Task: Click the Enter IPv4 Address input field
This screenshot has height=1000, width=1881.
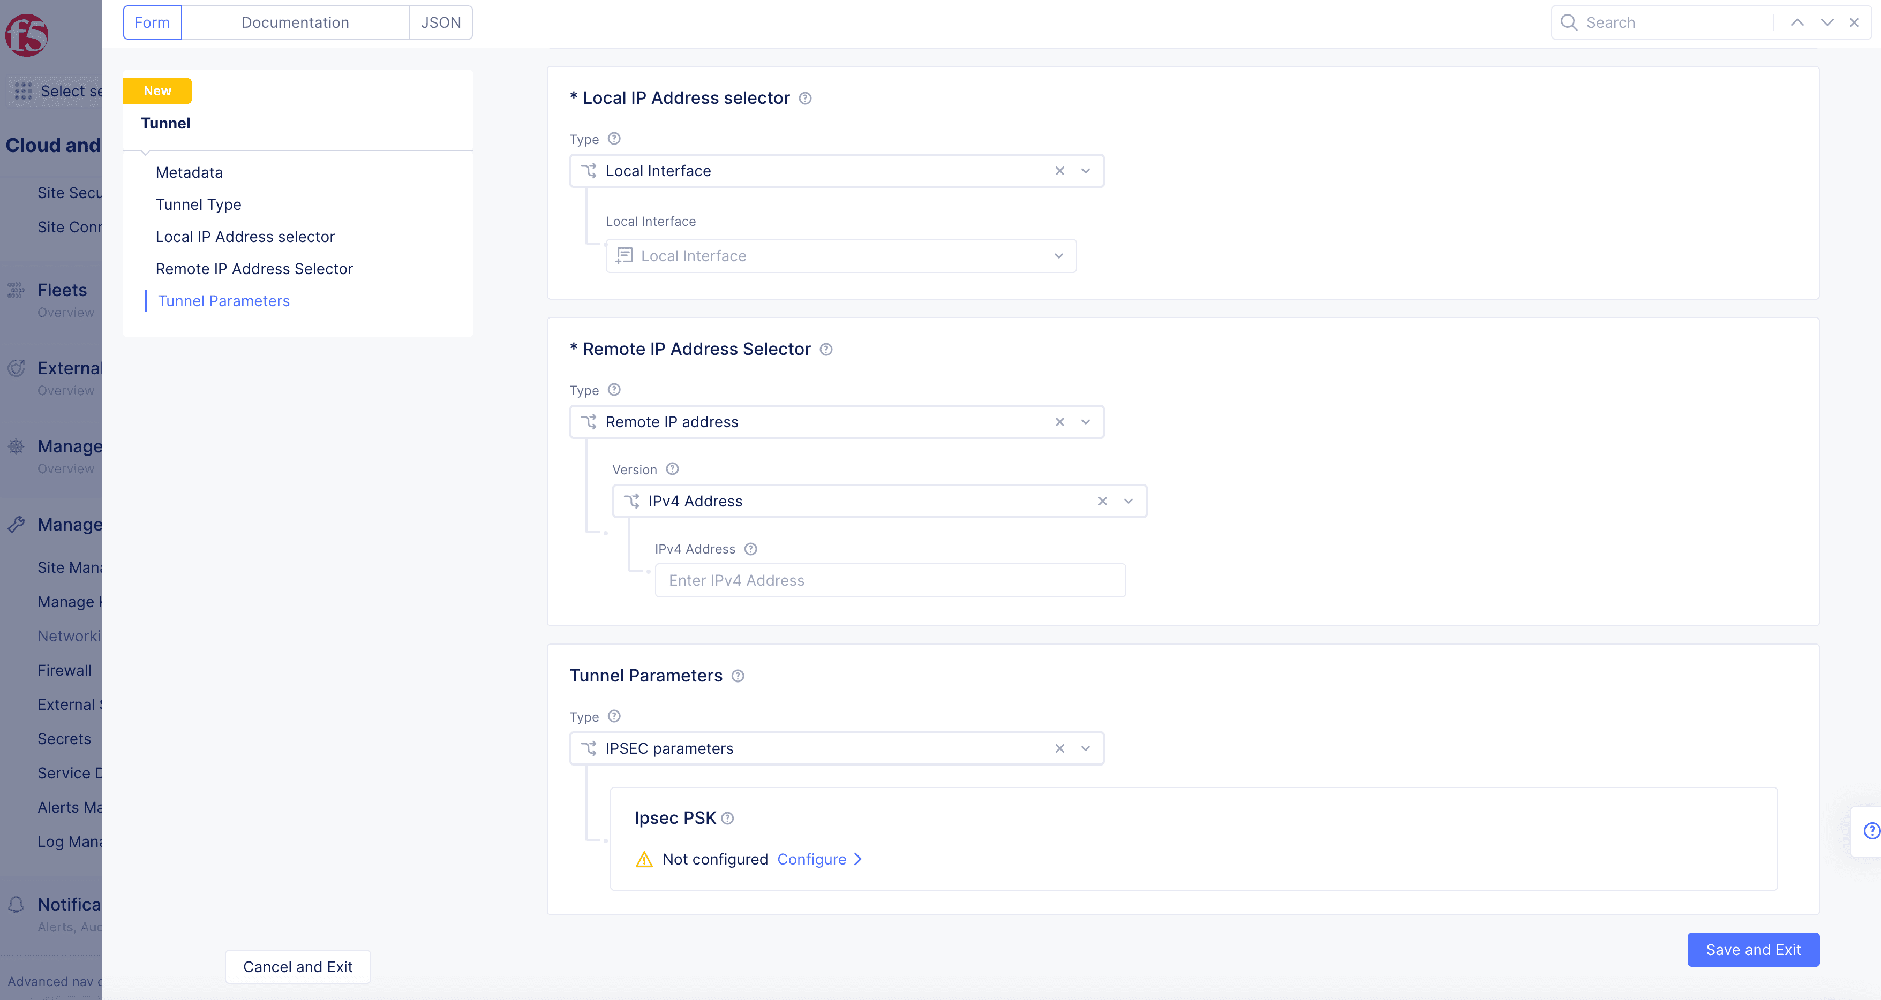Action: point(890,580)
